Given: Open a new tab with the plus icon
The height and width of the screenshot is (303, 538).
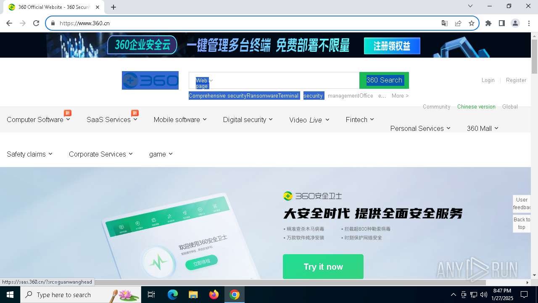Looking at the screenshot, I should [113, 7].
